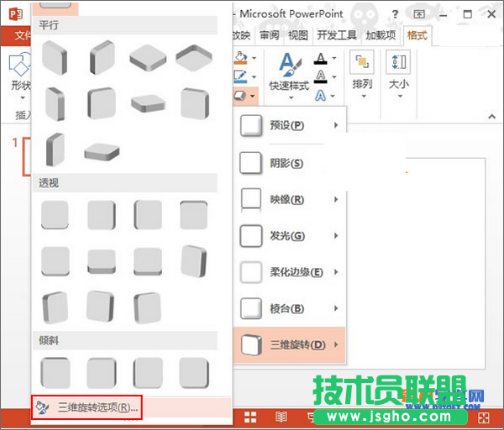
Task: Switch to the 审阅 ribbon tab
Action: (x=270, y=35)
